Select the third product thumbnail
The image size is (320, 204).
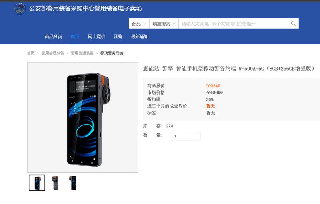tap(73, 183)
